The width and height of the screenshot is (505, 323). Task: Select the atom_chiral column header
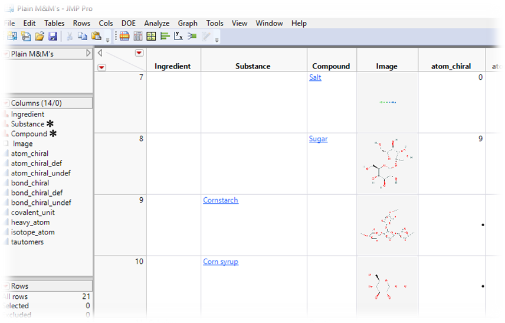(x=451, y=60)
